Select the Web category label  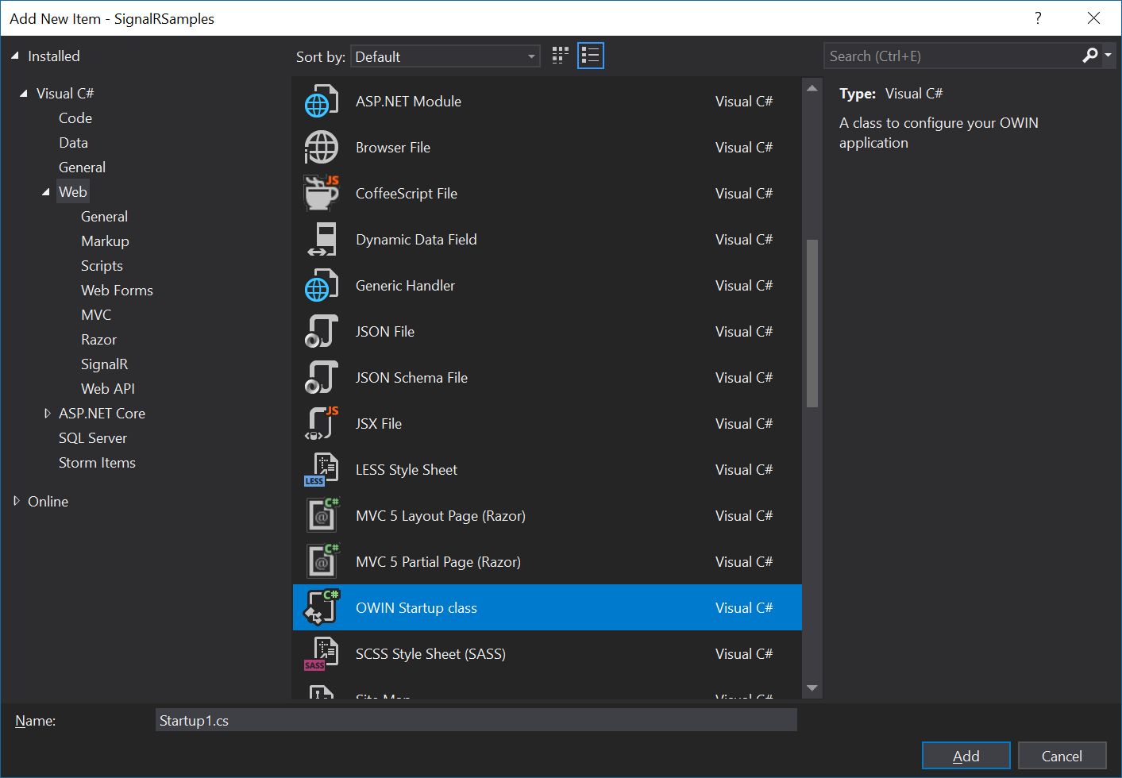pos(73,192)
